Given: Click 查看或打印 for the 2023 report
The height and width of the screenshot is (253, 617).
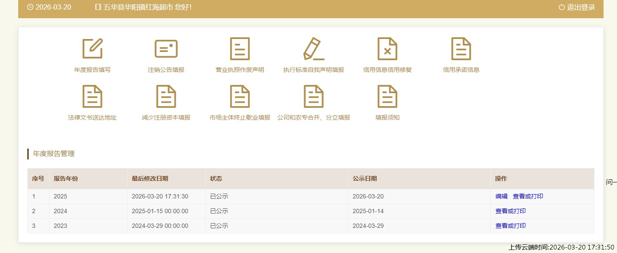Looking at the screenshot, I should (510, 226).
